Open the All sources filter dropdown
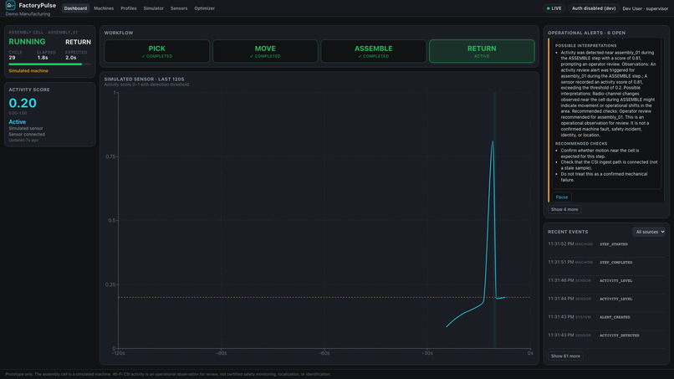This screenshot has width=674, height=379. (649, 232)
